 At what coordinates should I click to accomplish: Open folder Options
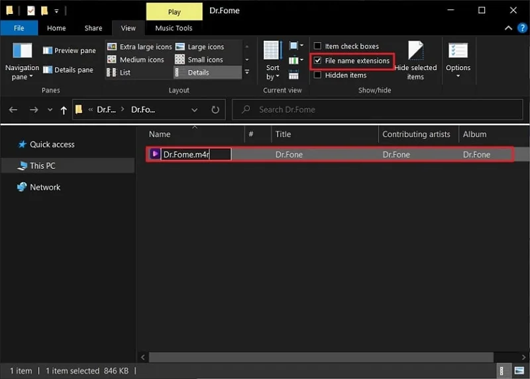458,61
